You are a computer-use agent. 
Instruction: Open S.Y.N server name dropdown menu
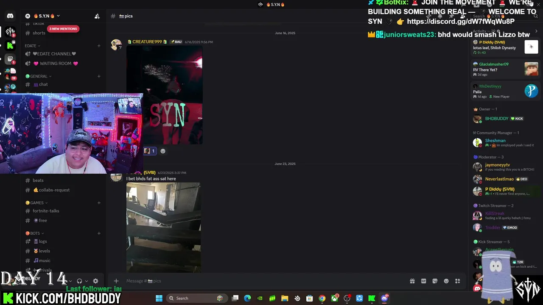[46, 16]
